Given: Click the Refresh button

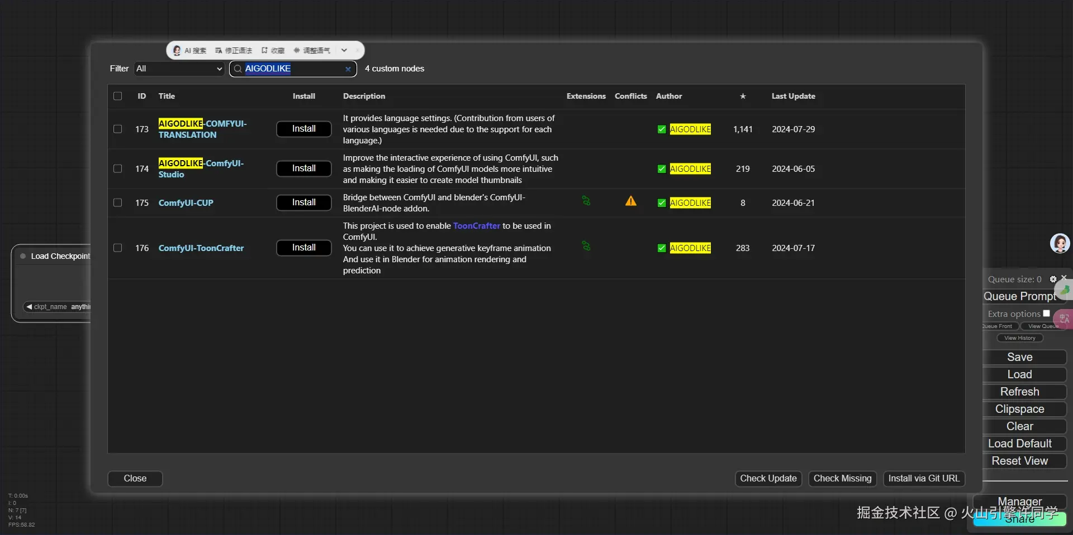Looking at the screenshot, I should click(1020, 392).
